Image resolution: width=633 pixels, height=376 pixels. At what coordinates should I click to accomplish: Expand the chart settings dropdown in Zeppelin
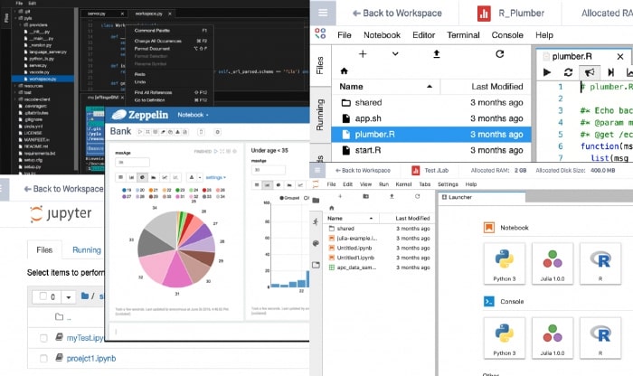point(215,177)
